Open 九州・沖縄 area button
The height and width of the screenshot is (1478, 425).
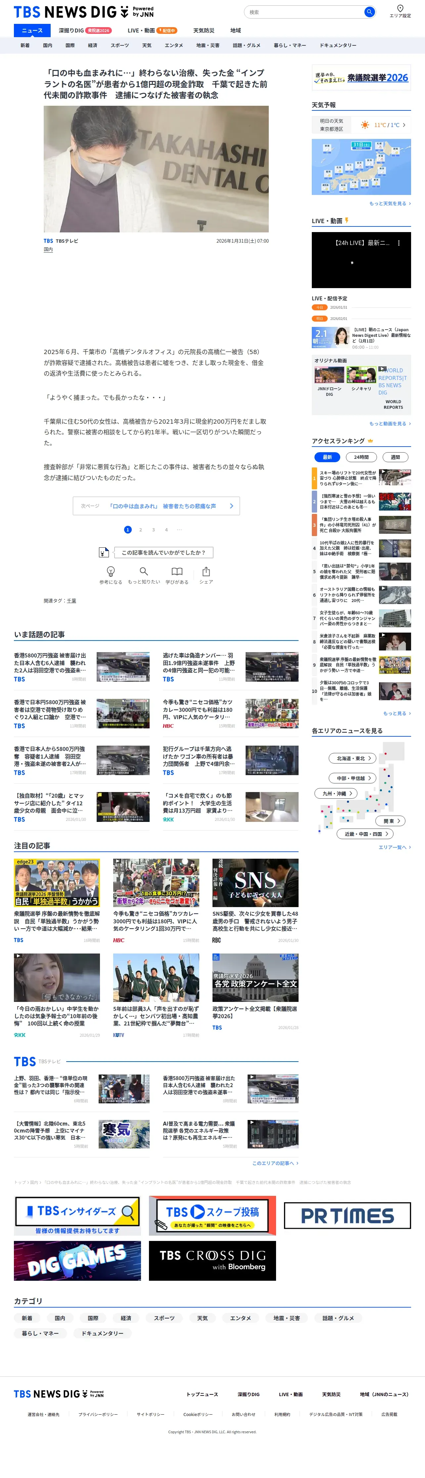(336, 793)
